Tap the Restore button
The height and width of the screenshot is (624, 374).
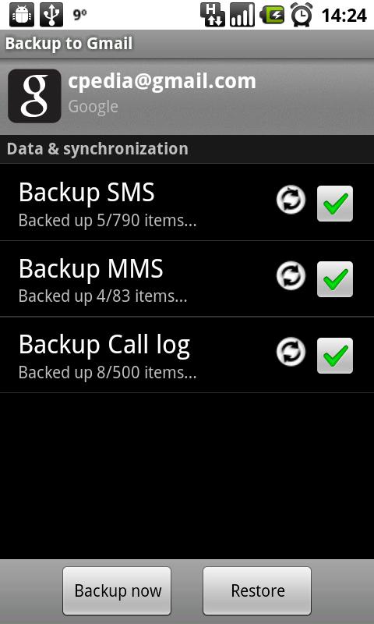coord(257,590)
